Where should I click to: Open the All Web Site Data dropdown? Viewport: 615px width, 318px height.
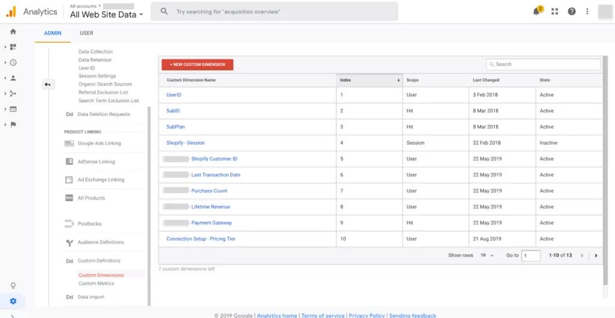click(x=106, y=14)
